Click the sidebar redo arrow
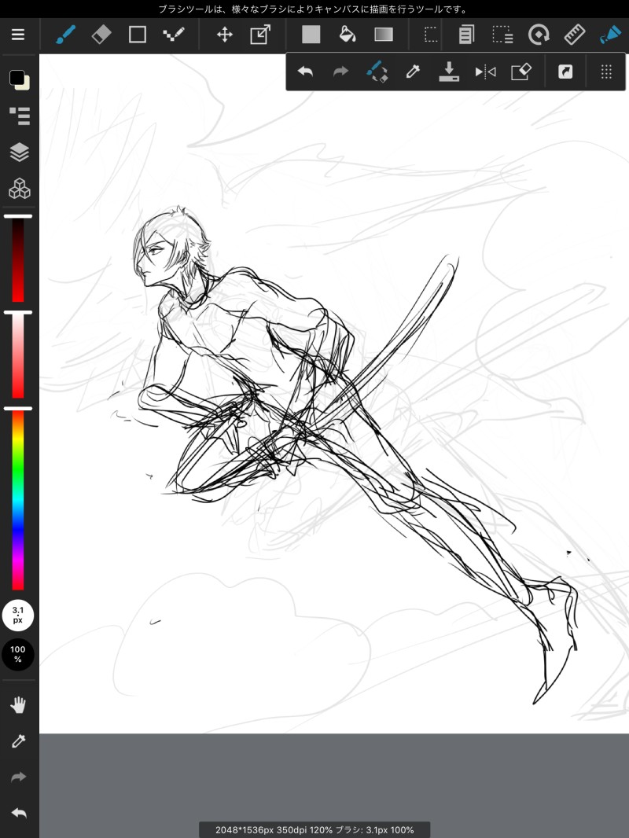Image resolution: width=629 pixels, height=838 pixels. coord(18,777)
